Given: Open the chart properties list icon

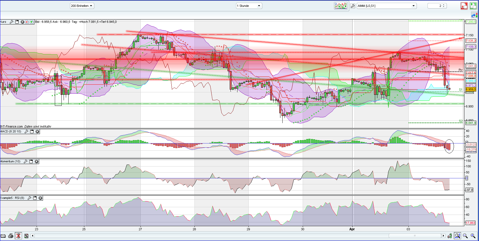Looking at the screenshot, I should pos(26,236).
